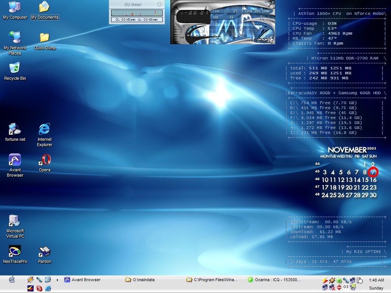The height and width of the screenshot is (293, 391).
Task: Click the Internet Explorer desktop icon
Action: click(45, 129)
